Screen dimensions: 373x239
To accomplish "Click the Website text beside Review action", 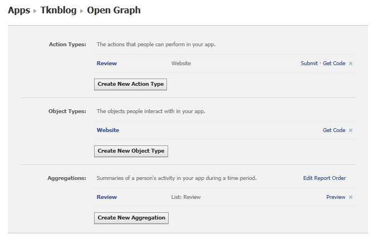I will pos(181,64).
